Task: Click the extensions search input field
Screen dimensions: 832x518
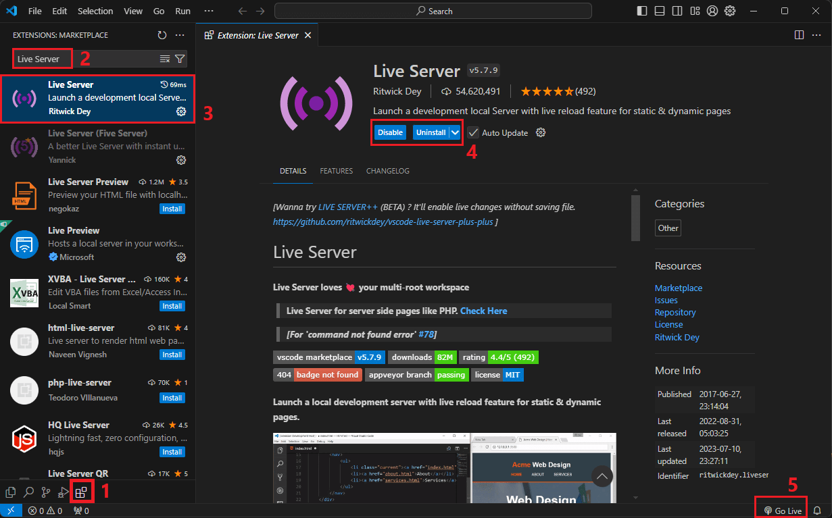Action: tap(84, 59)
